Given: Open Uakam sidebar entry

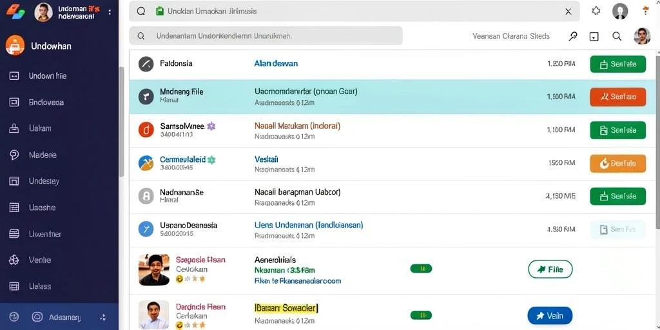Looking at the screenshot, I should coord(40,128).
